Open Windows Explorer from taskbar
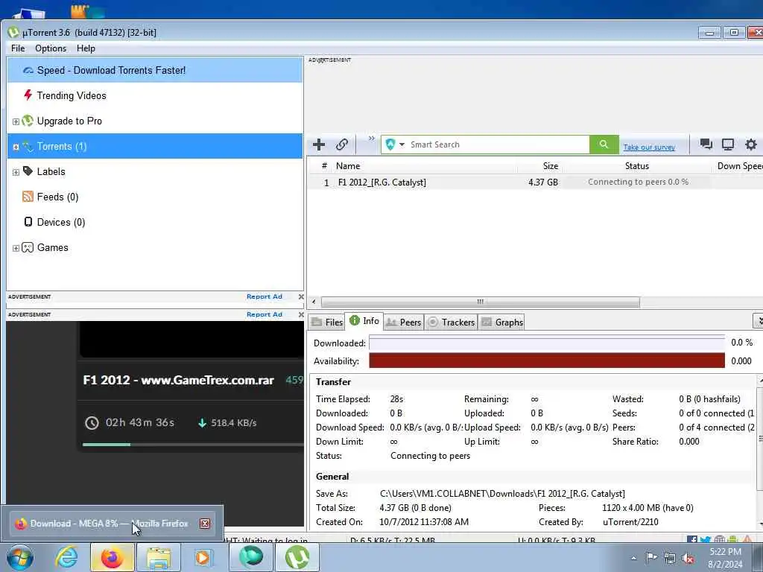 pyautogui.click(x=159, y=557)
